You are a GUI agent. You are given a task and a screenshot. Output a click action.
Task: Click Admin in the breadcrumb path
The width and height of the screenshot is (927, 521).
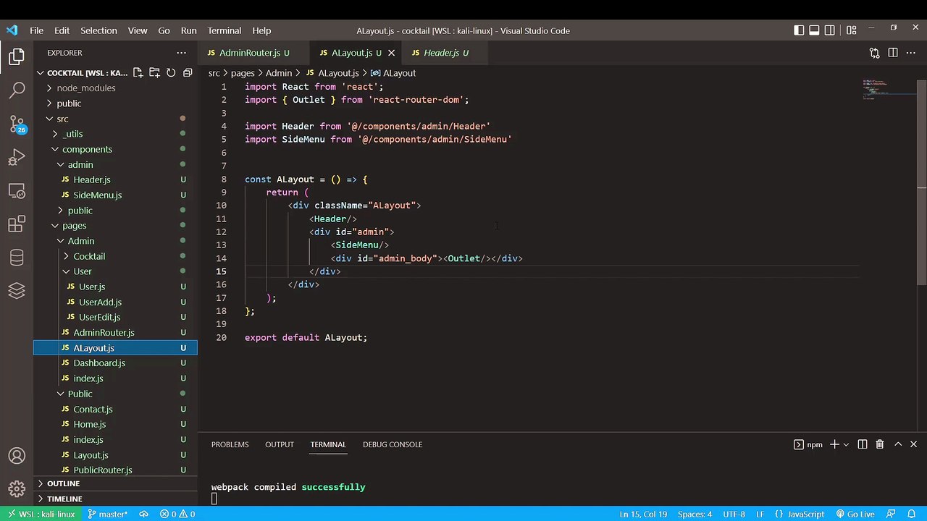point(279,73)
